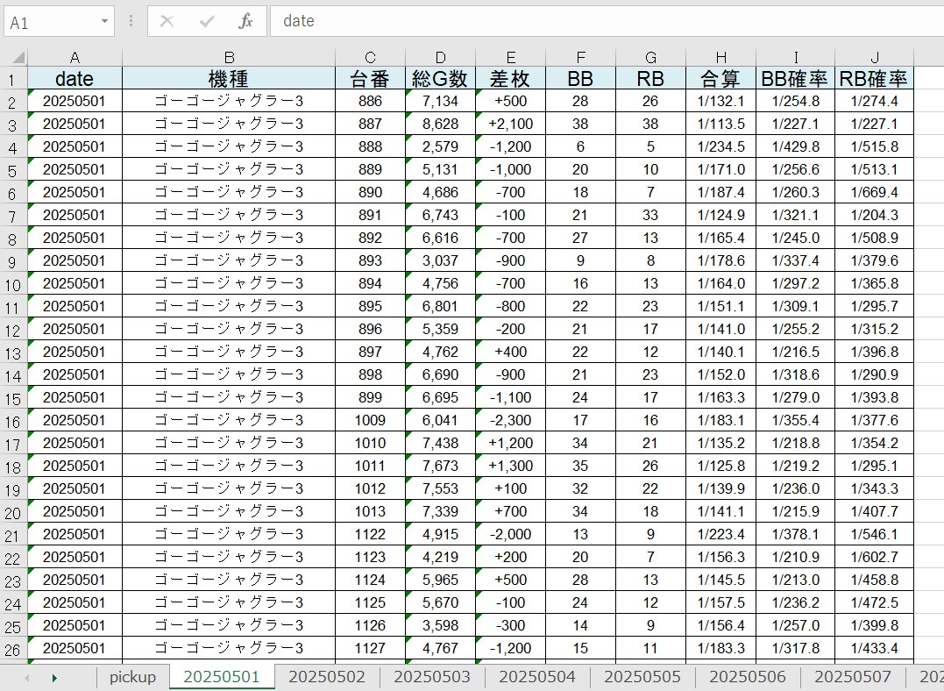Click the '総G数' header cell
944x691 pixels.
(x=441, y=78)
